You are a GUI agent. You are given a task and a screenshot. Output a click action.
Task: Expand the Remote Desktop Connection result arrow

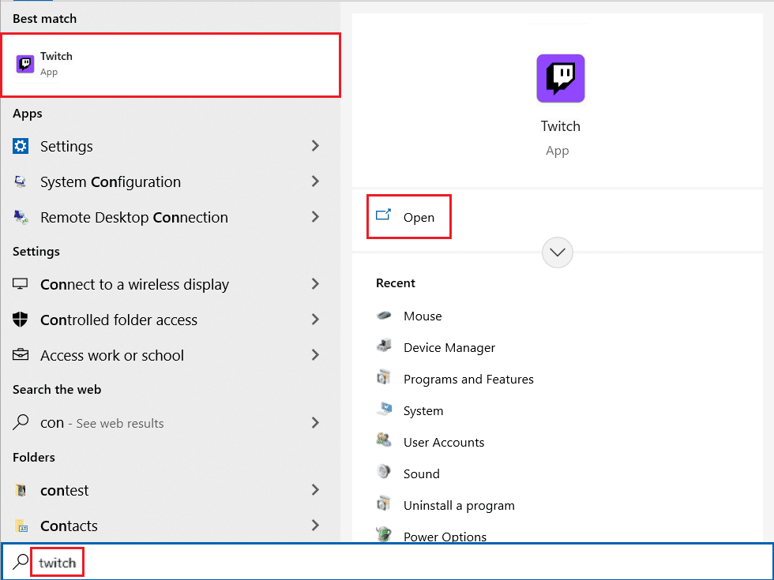[315, 216]
